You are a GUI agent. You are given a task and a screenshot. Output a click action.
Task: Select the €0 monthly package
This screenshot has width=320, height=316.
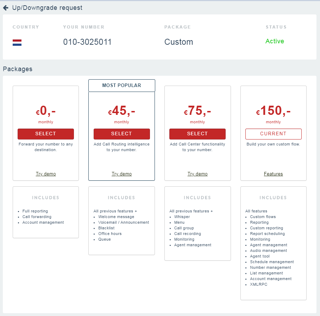(46, 134)
